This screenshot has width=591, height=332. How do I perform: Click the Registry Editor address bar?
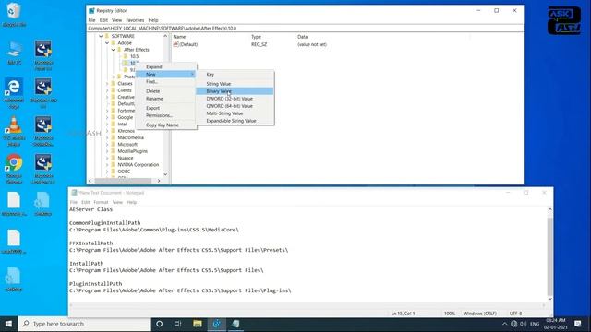click(305, 29)
